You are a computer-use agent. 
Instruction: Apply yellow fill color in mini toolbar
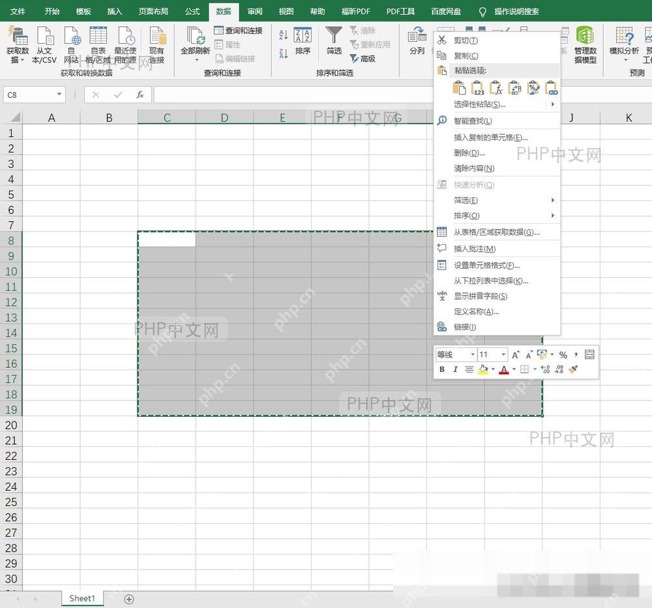click(x=483, y=369)
